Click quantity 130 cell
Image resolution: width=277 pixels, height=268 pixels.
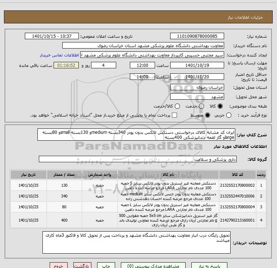tap(64, 185)
